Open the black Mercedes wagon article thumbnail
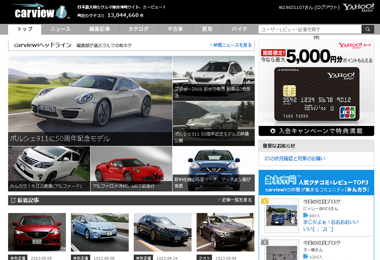Screen dimensions: 380x260 [x=163, y=232]
